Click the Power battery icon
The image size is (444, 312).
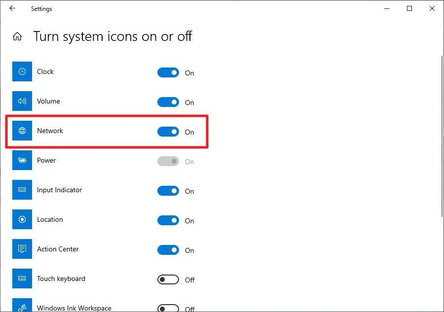coord(22,160)
